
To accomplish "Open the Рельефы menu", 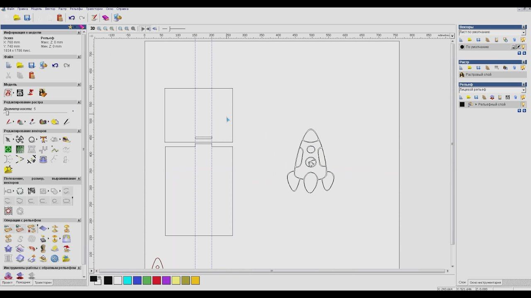I will 76,9.
